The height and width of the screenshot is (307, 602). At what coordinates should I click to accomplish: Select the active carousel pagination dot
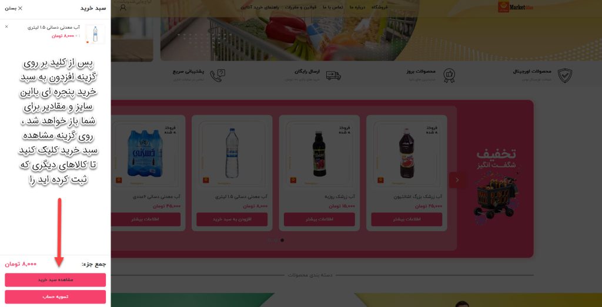pyautogui.click(x=282, y=240)
